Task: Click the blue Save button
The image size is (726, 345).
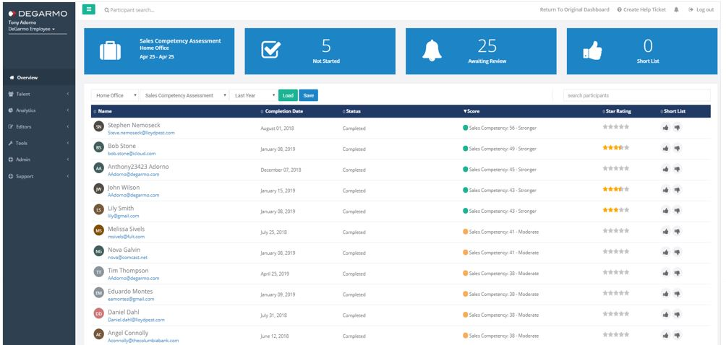Action: tap(308, 95)
